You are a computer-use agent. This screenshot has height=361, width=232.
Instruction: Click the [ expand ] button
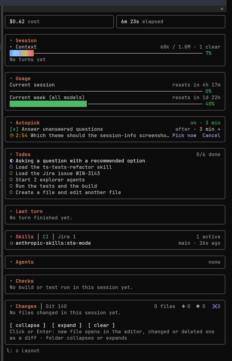tap(67, 325)
